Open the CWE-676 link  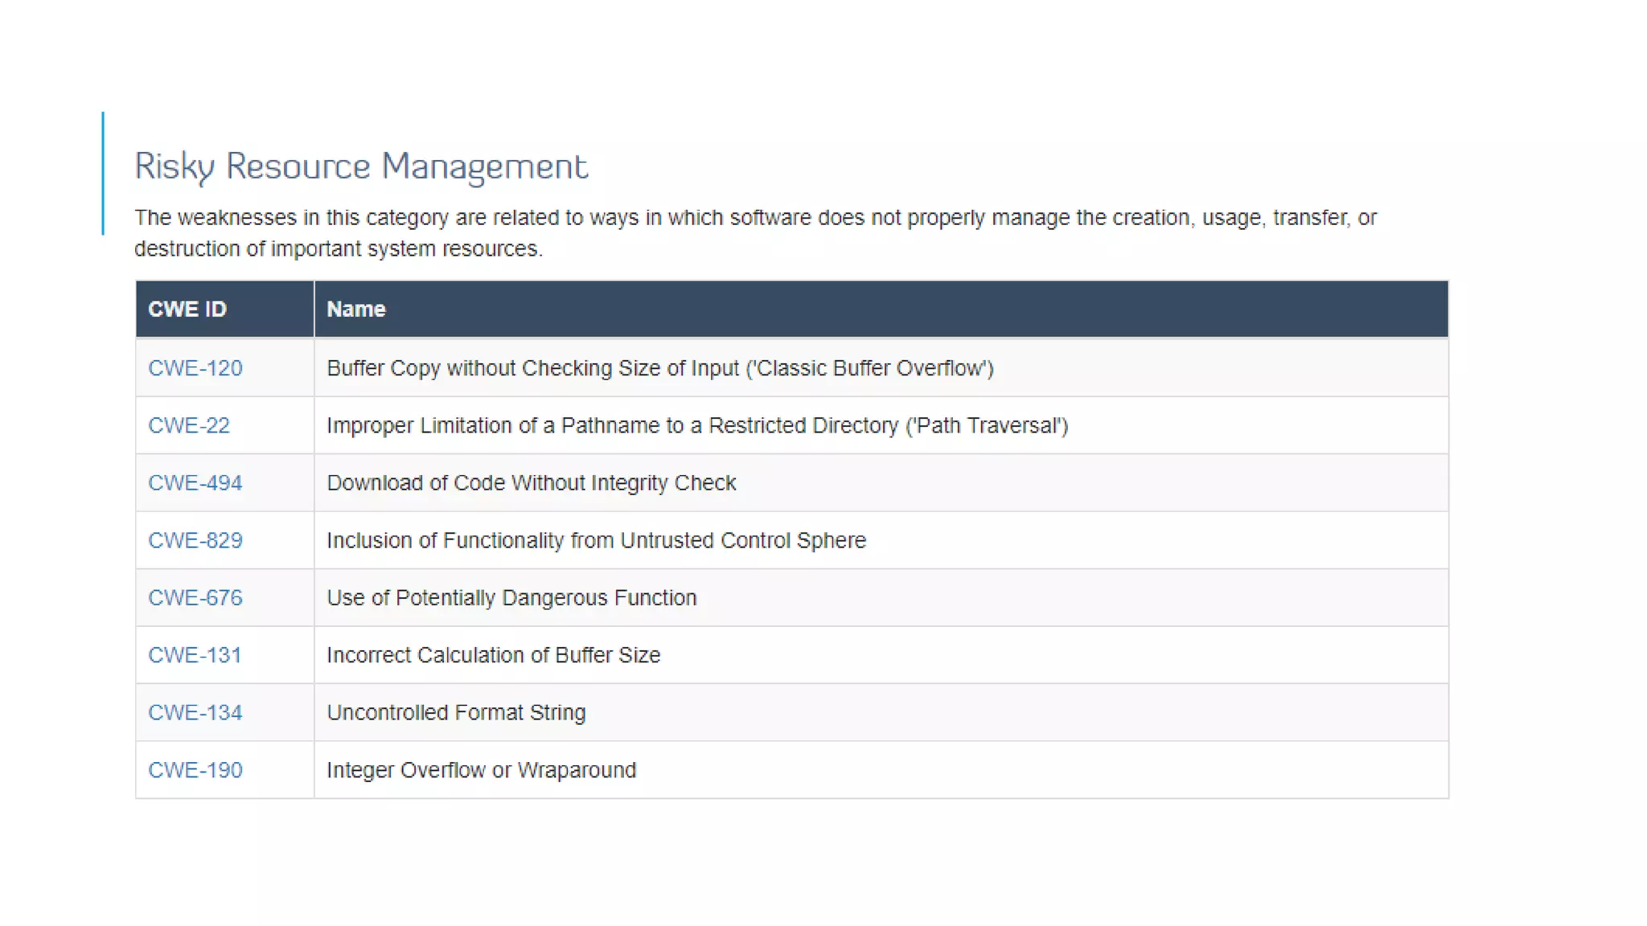[195, 598]
